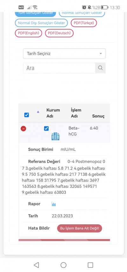This screenshot has height=272, width=127.
Task: Toggle the select-all checkbox in table header
Action: (x=27, y=115)
